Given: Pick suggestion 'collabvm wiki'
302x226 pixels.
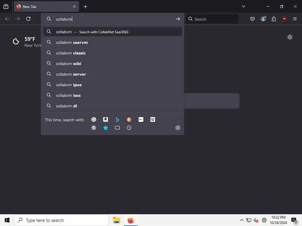Looking at the screenshot, I should coord(112,64).
